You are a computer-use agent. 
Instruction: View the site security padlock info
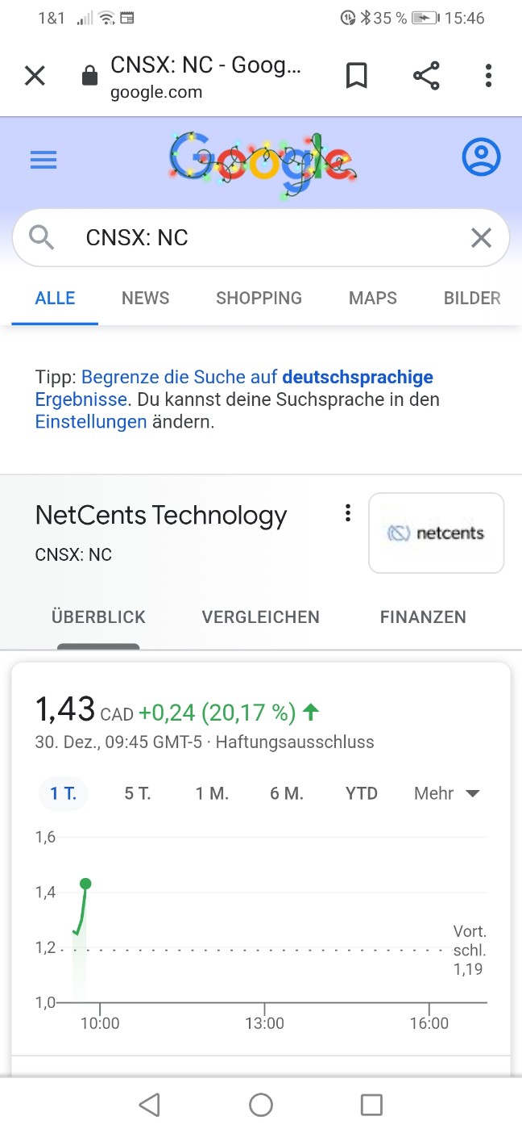tap(89, 75)
